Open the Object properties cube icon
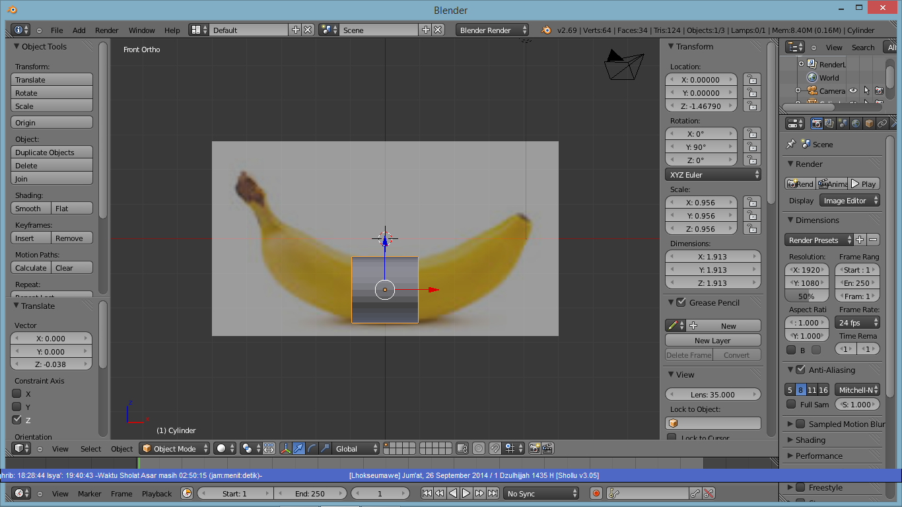 869,123
